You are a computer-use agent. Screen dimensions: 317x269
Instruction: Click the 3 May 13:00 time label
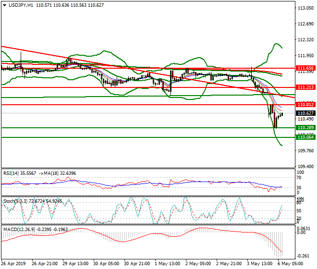259,264
